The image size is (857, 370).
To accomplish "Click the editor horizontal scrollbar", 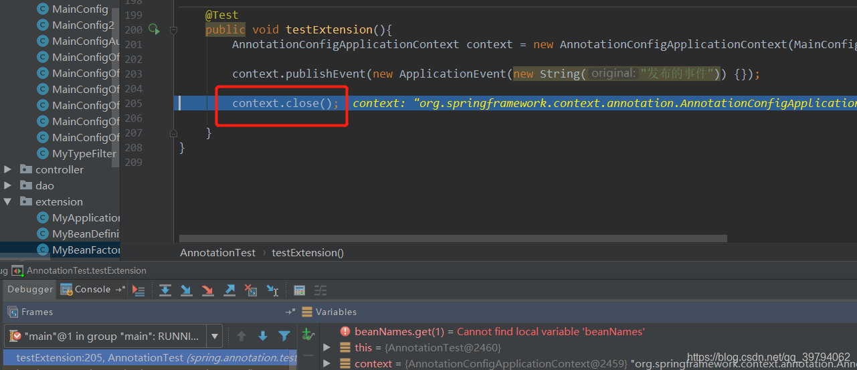I will [x=453, y=238].
